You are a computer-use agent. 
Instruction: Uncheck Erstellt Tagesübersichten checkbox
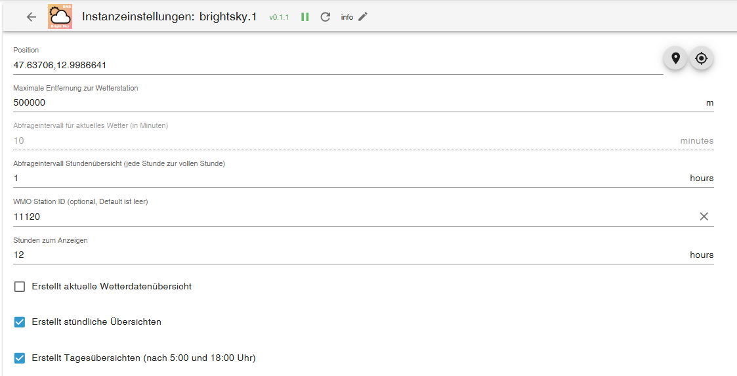point(20,358)
